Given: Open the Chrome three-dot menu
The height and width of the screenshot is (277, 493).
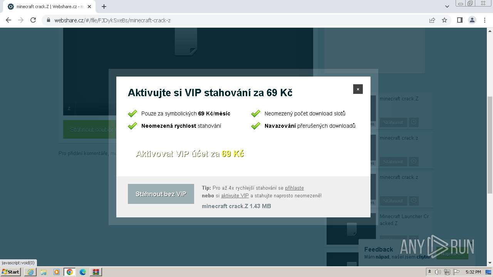Looking at the screenshot, I should [485, 20].
